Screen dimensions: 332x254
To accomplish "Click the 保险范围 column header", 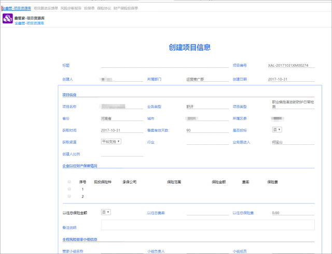I will pos(174,182).
